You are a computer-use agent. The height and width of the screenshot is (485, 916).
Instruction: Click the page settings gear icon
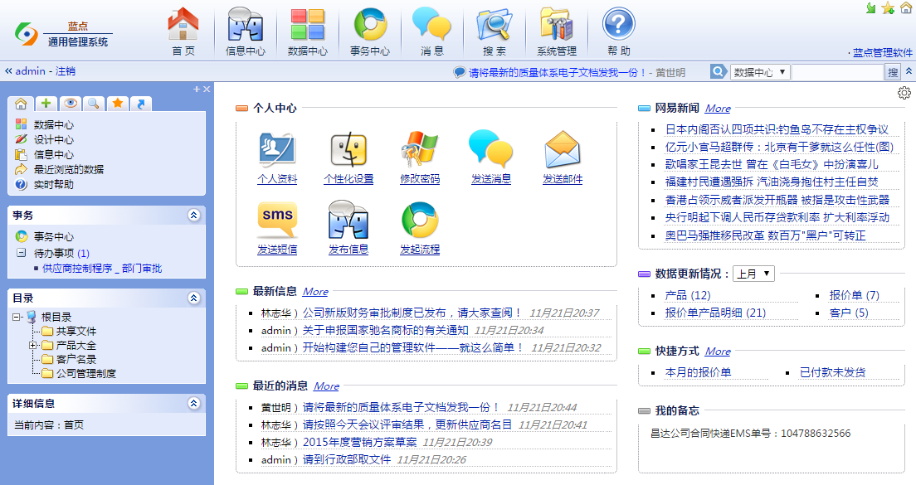point(904,93)
